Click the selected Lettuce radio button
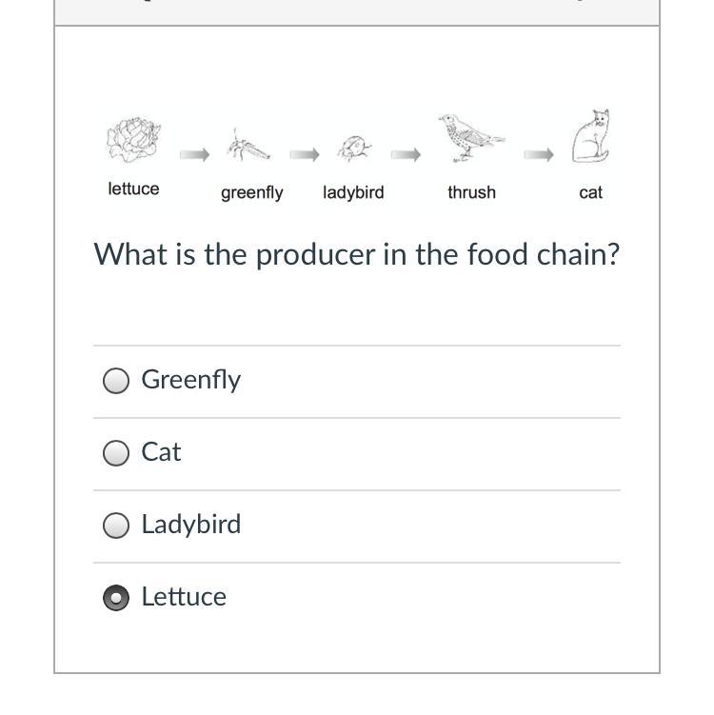 (116, 598)
